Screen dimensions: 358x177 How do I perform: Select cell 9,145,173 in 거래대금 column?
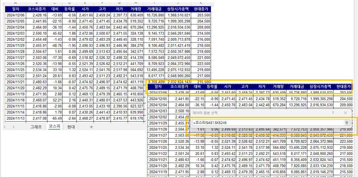pos(154,33)
